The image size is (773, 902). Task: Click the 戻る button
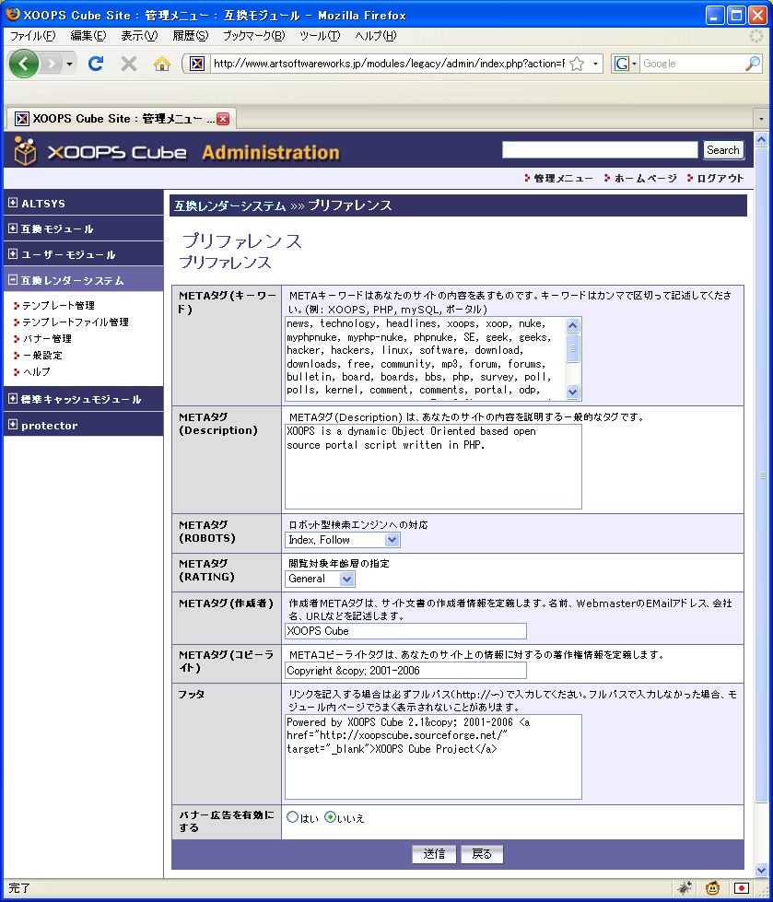(482, 854)
